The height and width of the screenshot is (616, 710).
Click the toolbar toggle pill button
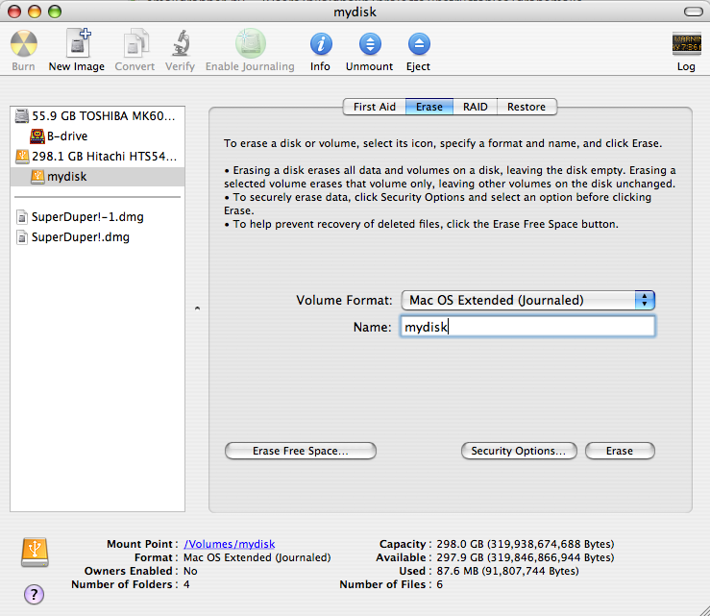pyautogui.click(x=694, y=12)
